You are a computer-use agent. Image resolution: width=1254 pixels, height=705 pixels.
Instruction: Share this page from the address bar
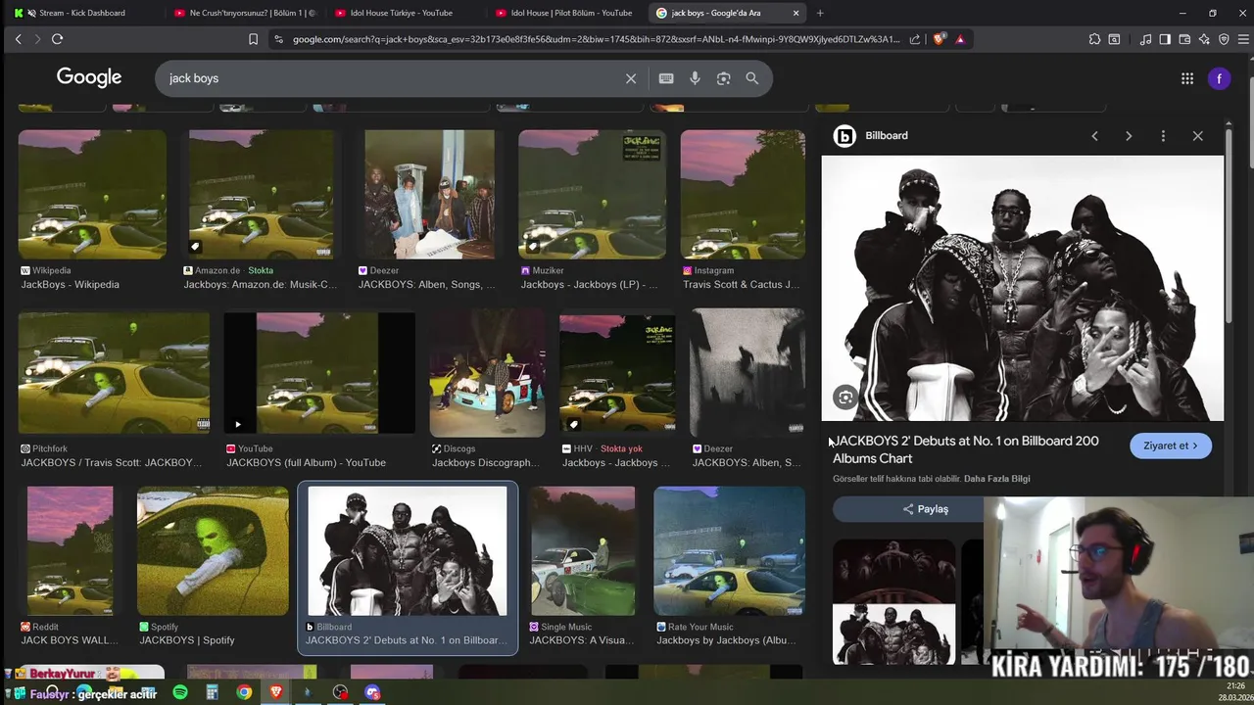[x=915, y=39]
